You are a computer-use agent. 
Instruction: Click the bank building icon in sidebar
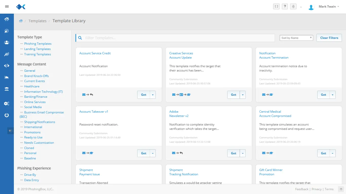click(7, 89)
